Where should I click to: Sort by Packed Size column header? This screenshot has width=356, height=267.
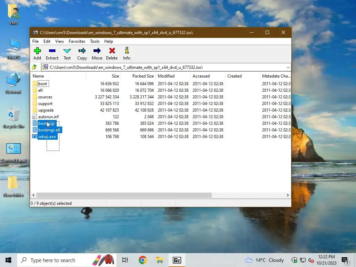point(138,76)
